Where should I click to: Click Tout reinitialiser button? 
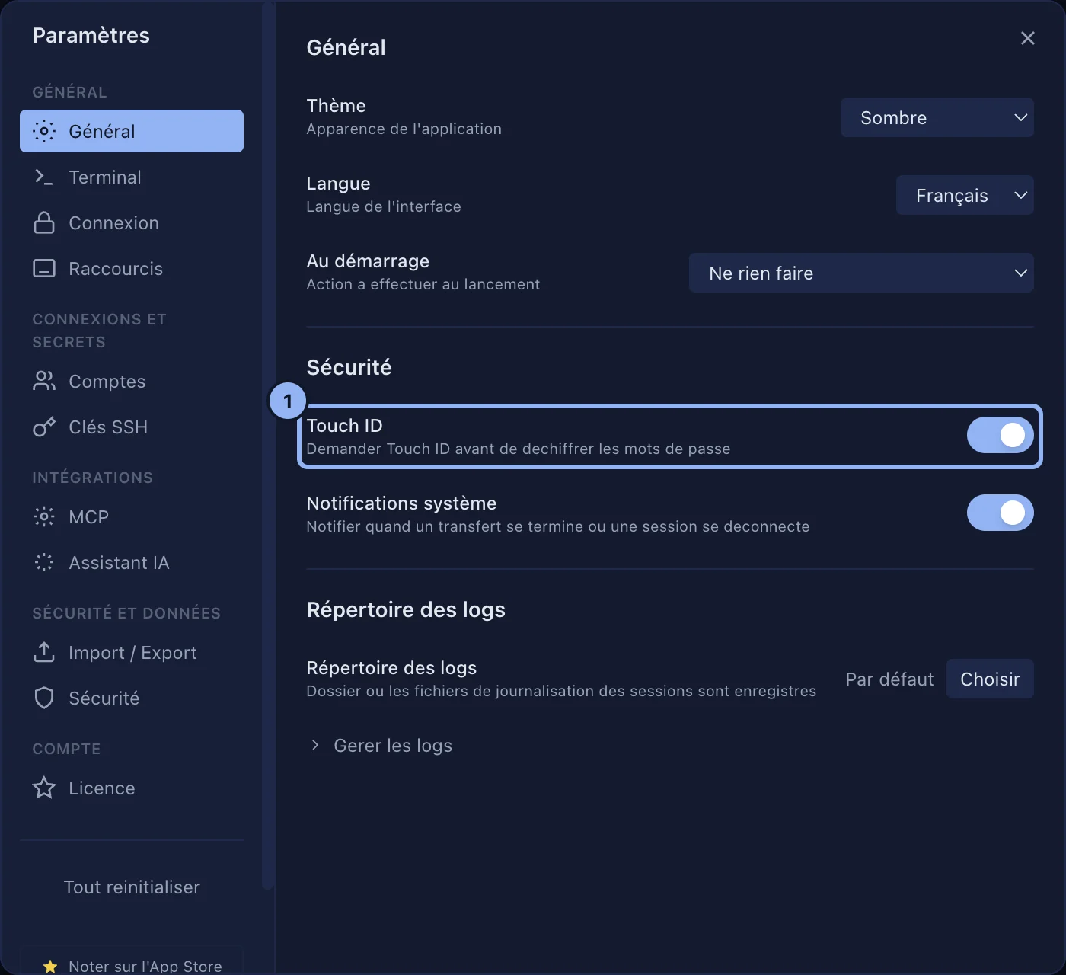[132, 887]
